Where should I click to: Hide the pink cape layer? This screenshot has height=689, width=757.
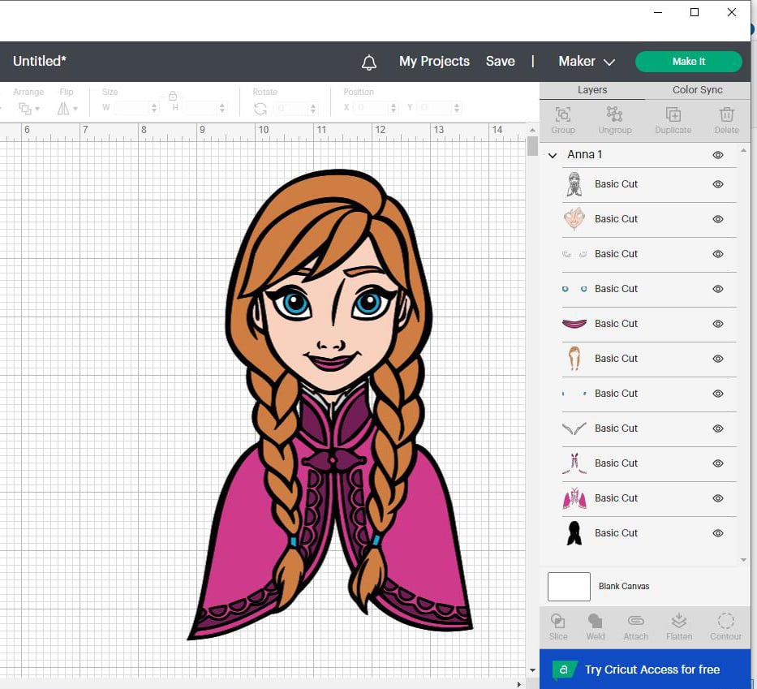tap(718, 497)
